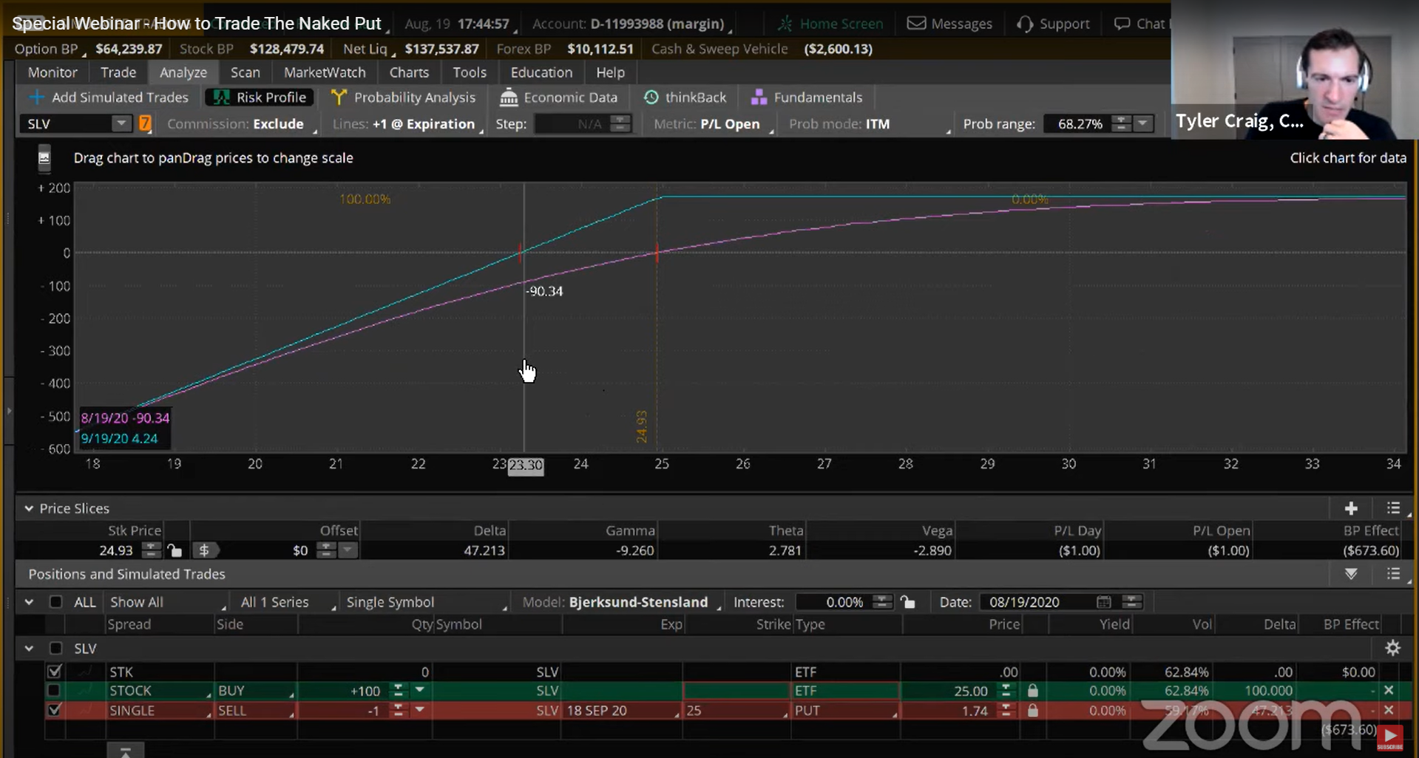Open Probability Analysis
Viewport: 1419px width, 758px height.
pos(404,97)
